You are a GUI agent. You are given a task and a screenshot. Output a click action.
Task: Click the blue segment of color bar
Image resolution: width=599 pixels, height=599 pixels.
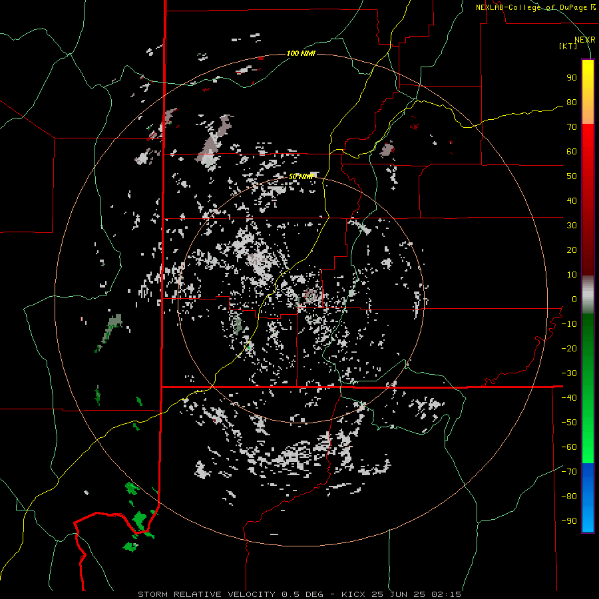(588, 497)
